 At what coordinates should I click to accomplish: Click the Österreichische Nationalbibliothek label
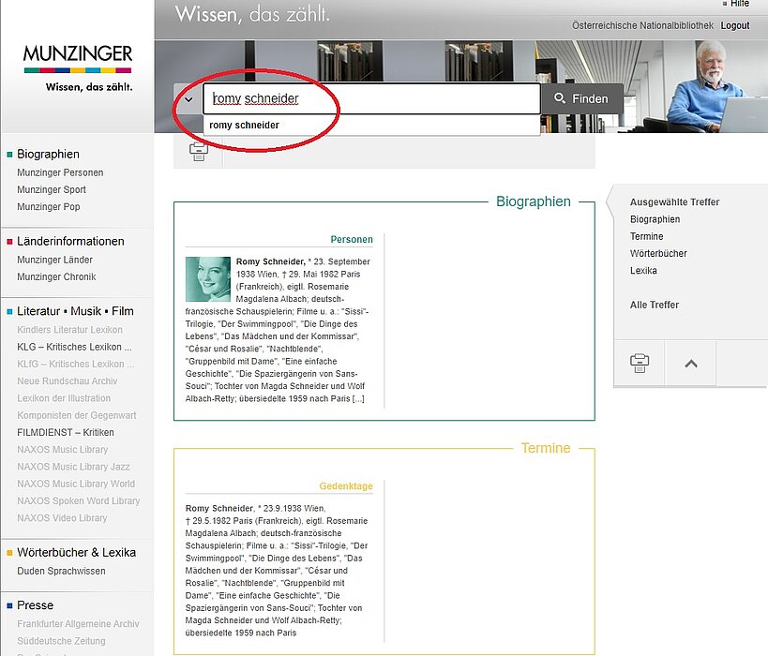coord(642,25)
